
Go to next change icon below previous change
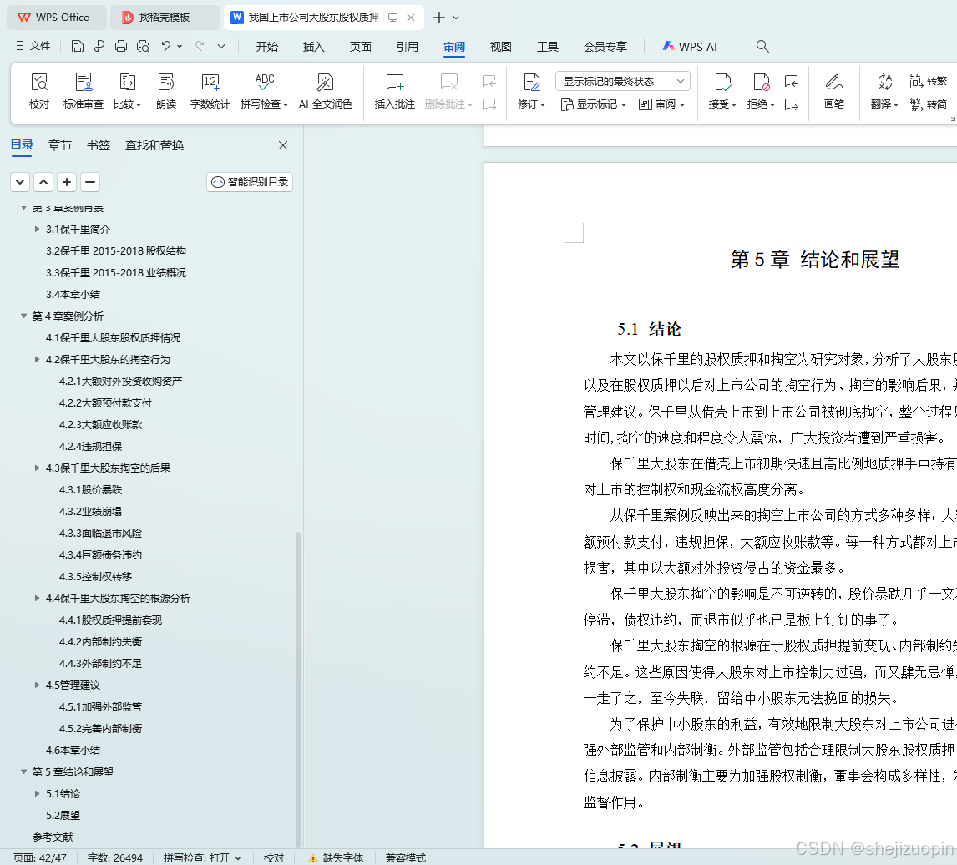click(x=792, y=104)
